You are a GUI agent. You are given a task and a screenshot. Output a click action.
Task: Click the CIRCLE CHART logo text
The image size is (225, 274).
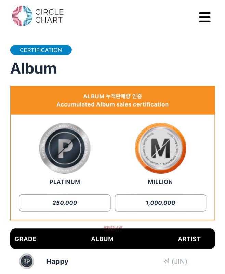49,16
